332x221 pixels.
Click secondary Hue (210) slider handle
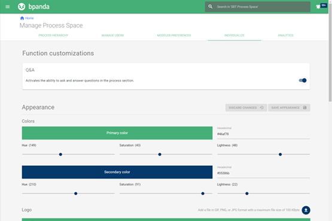tap(76, 193)
